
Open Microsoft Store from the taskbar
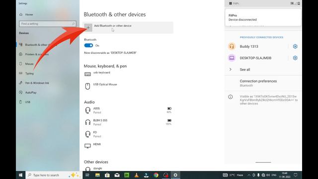pyautogui.click(x=107, y=175)
